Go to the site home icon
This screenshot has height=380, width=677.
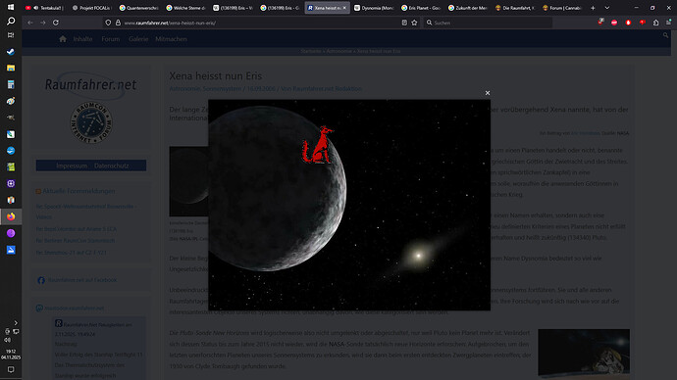[63, 39]
